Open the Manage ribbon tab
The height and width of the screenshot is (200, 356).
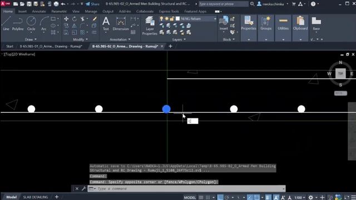(x=91, y=11)
